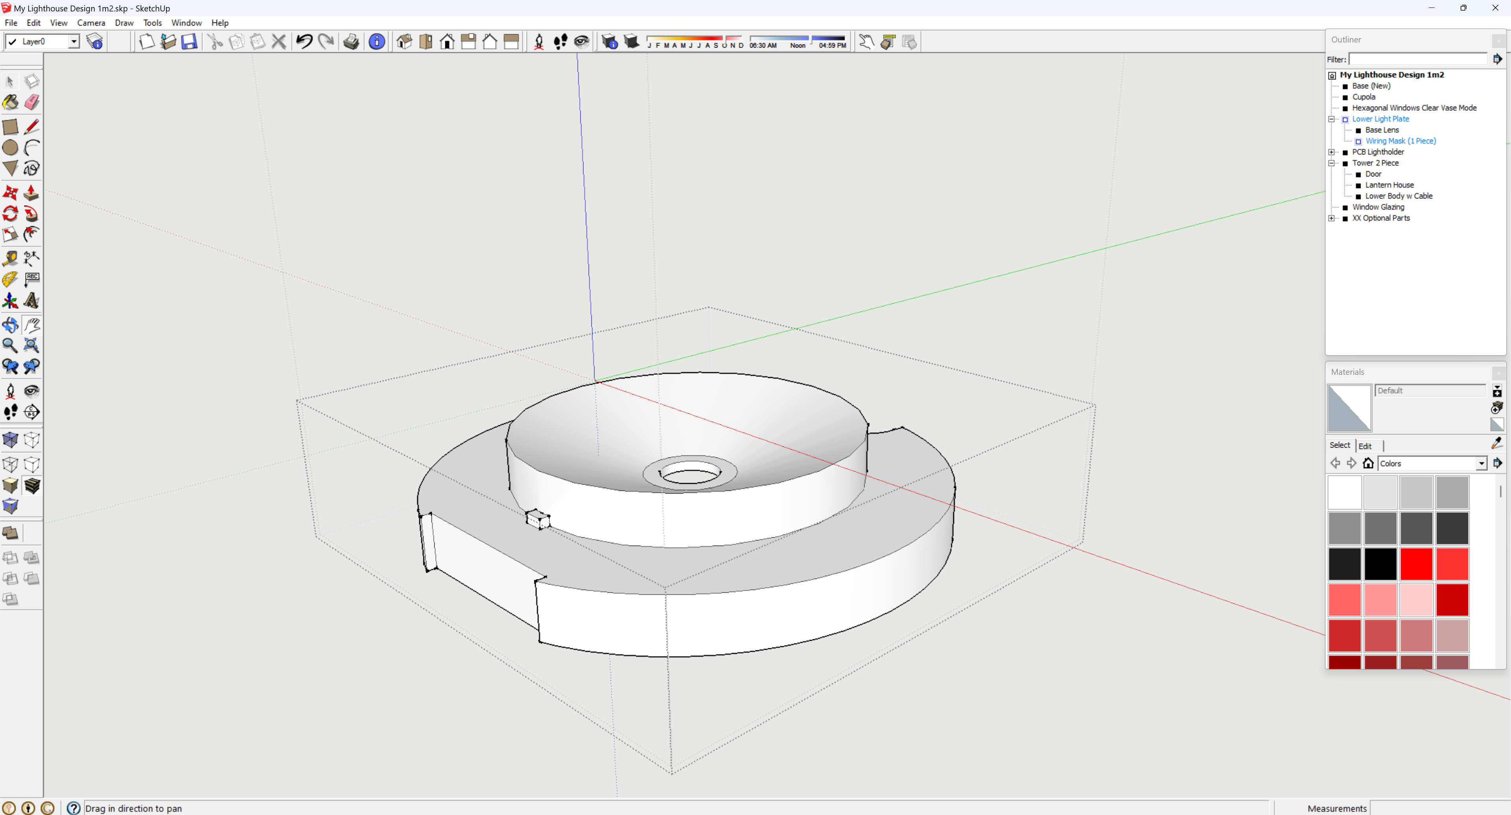Open the Camera menu
This screenshot has width=1511, height=815.
click(x=91, y=23)
